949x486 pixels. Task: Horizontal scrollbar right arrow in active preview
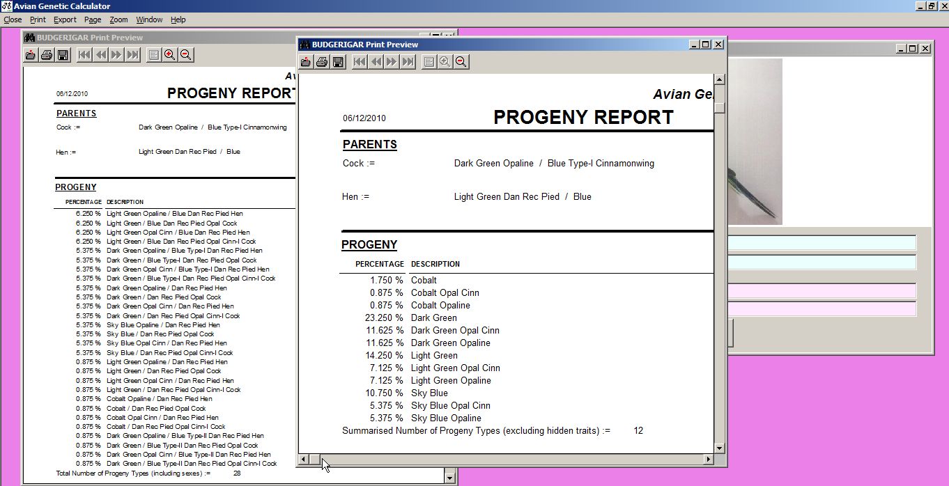coord(709,460)
